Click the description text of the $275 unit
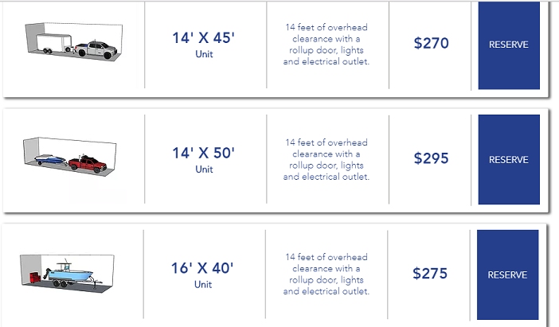 pyautogui.click(x=326, y=274)
